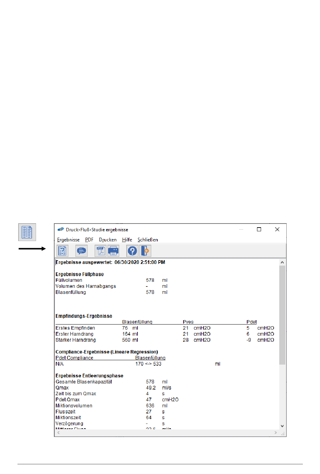Click the vertical scrollbar thumb
Viewport: 320px width, 474px height.
click(282, 315)
